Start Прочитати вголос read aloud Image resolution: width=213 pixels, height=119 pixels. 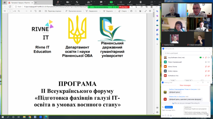coord(74,11)
